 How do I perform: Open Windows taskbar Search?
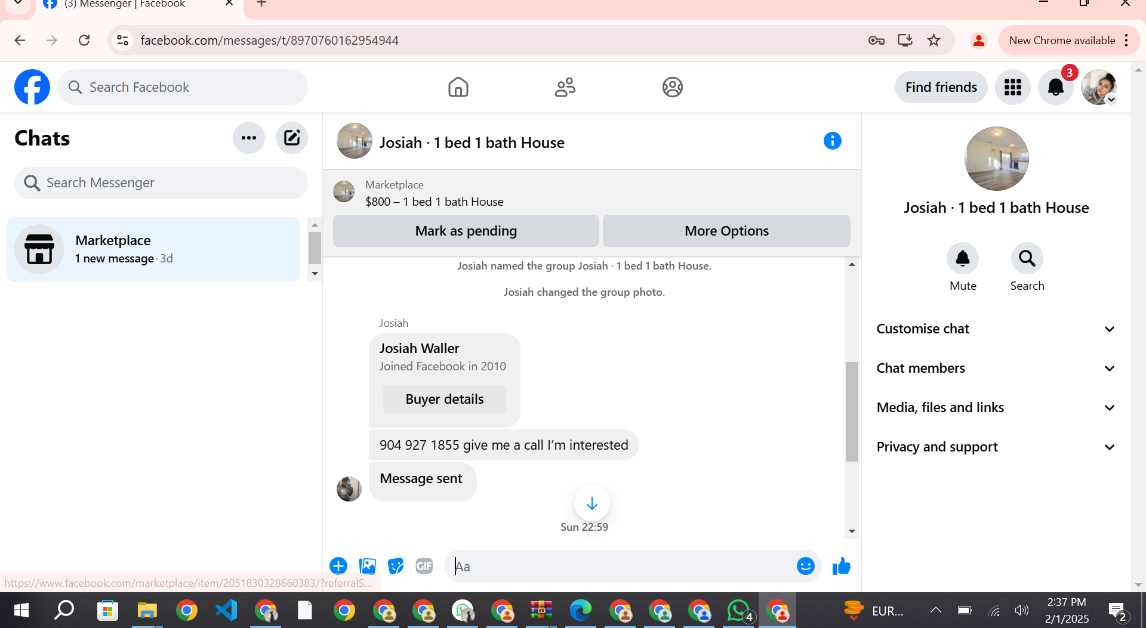tap(64, 610)
